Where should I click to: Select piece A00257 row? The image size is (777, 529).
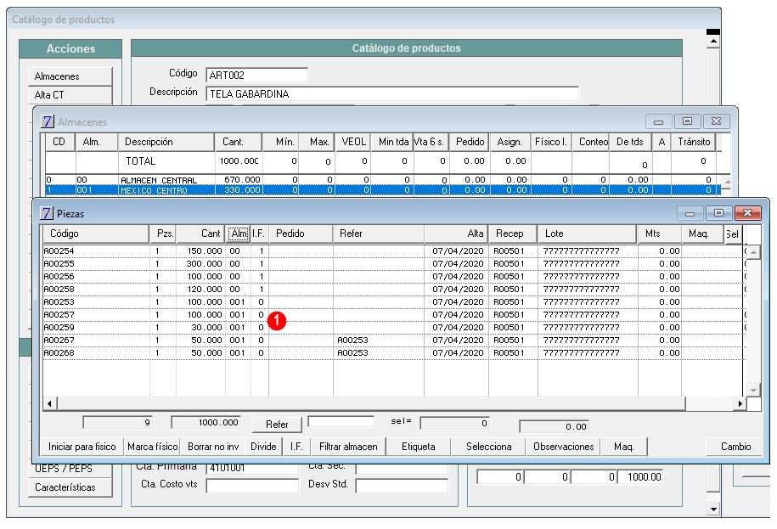[393, 315]
